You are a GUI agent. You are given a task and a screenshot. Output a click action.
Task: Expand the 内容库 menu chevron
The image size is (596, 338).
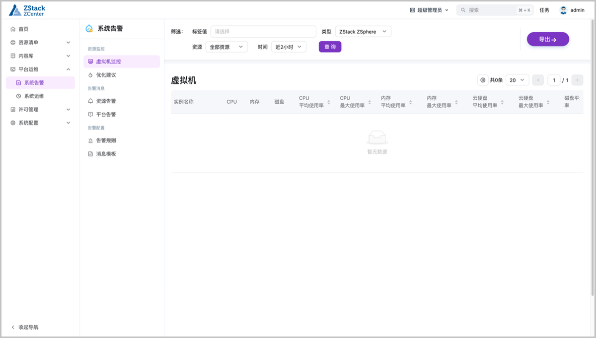(x=69, y=56)
